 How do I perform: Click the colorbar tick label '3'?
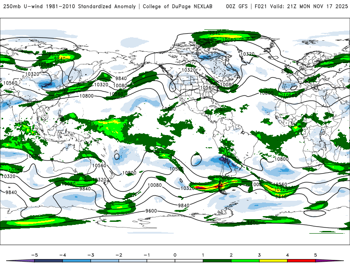[x=259, y=255]
